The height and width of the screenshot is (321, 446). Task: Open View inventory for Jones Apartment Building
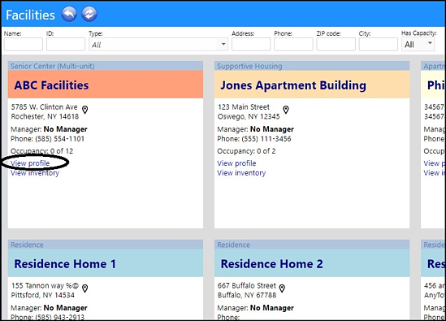pos(241,173)
